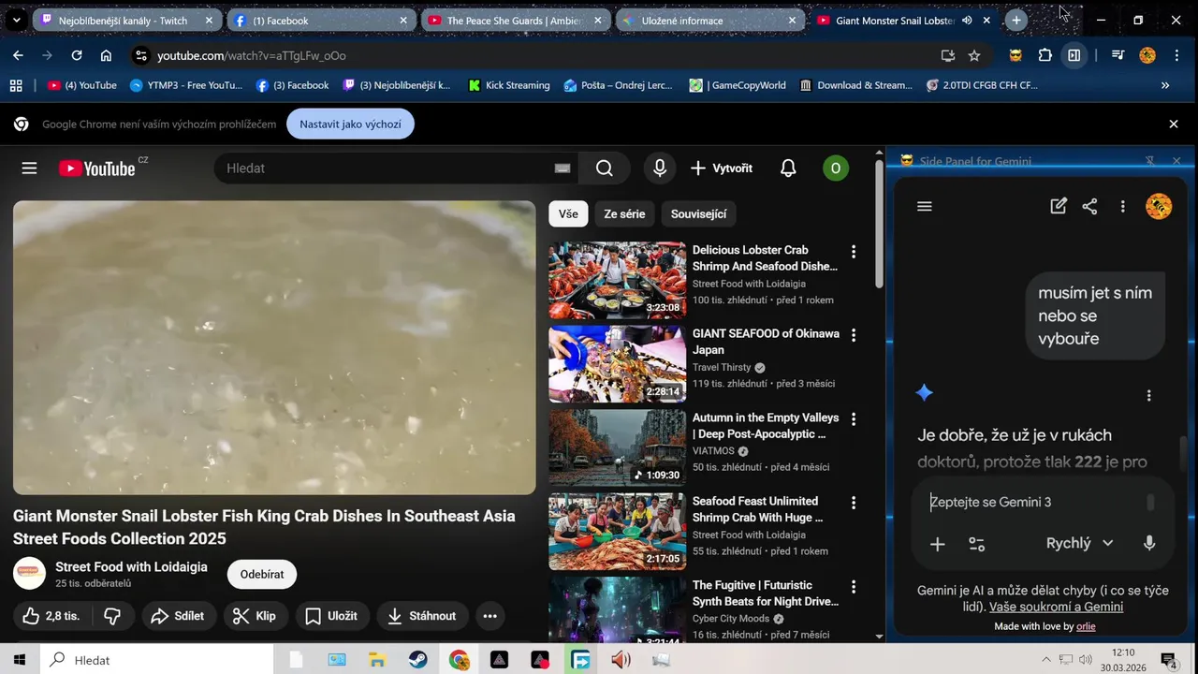Select Rychlý model dropdown in Gemini
Image resolution: width=1198 pixels, height=674 pixels.
(x=1079, y=544)
